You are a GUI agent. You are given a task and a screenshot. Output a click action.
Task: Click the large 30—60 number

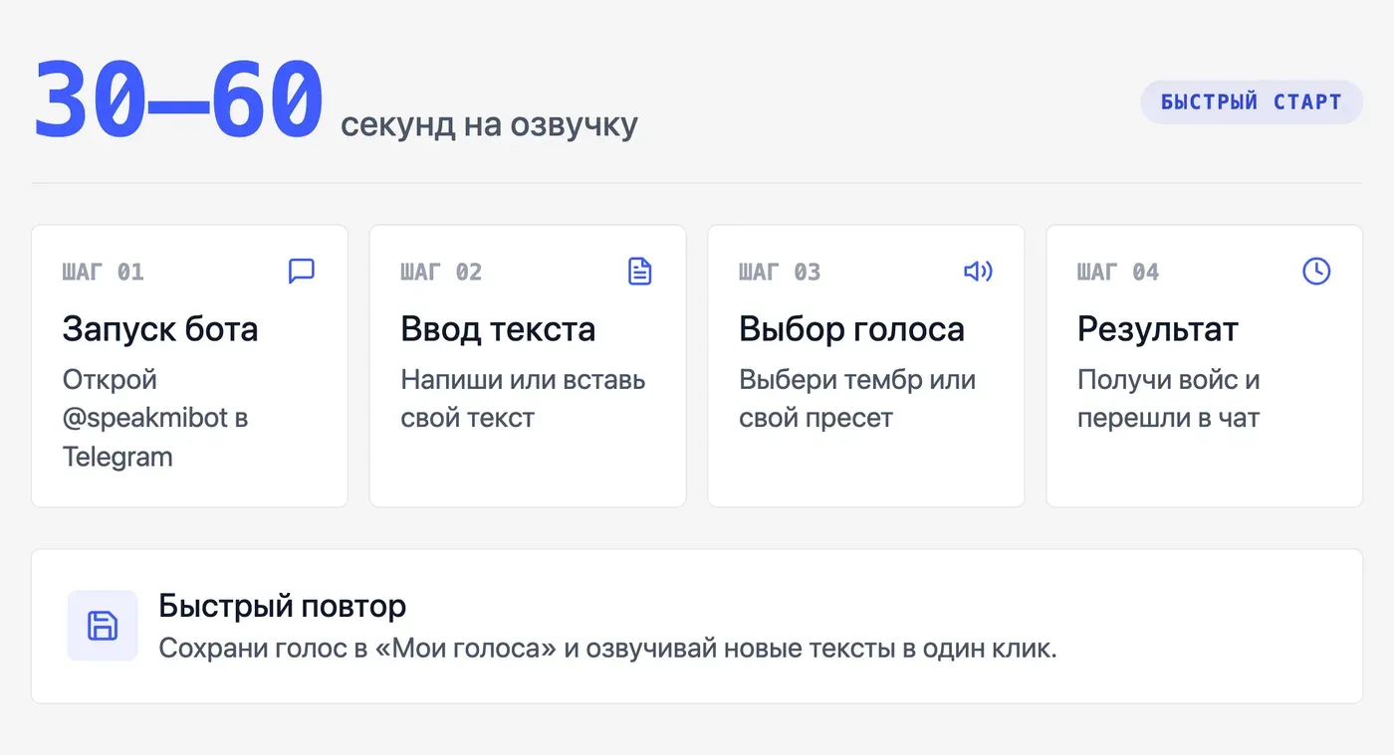point(179,99)
